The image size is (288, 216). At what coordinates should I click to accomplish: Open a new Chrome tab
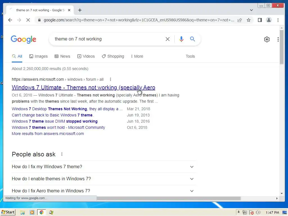click(80, 10)
